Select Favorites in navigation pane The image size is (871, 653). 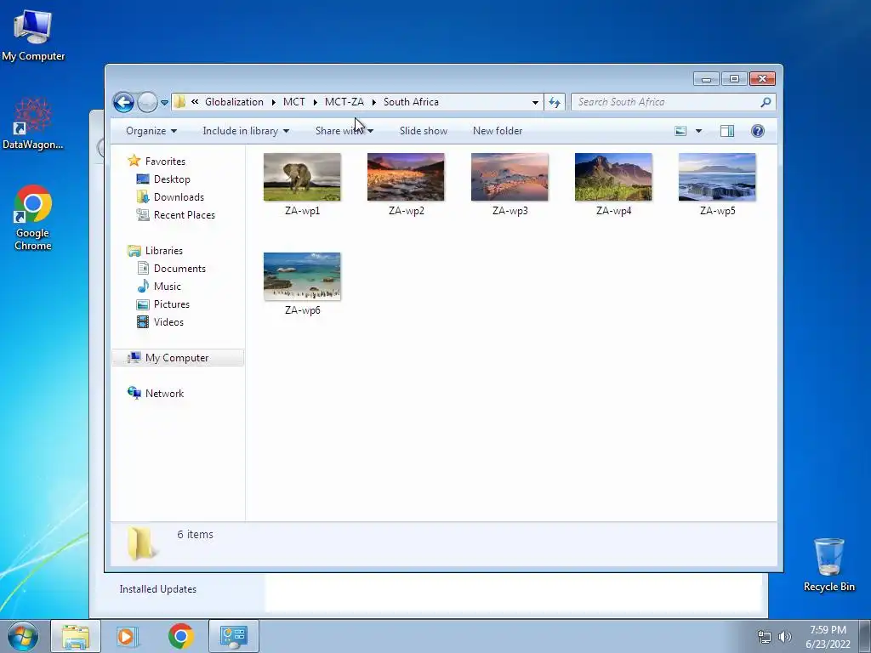pos(165,162)
